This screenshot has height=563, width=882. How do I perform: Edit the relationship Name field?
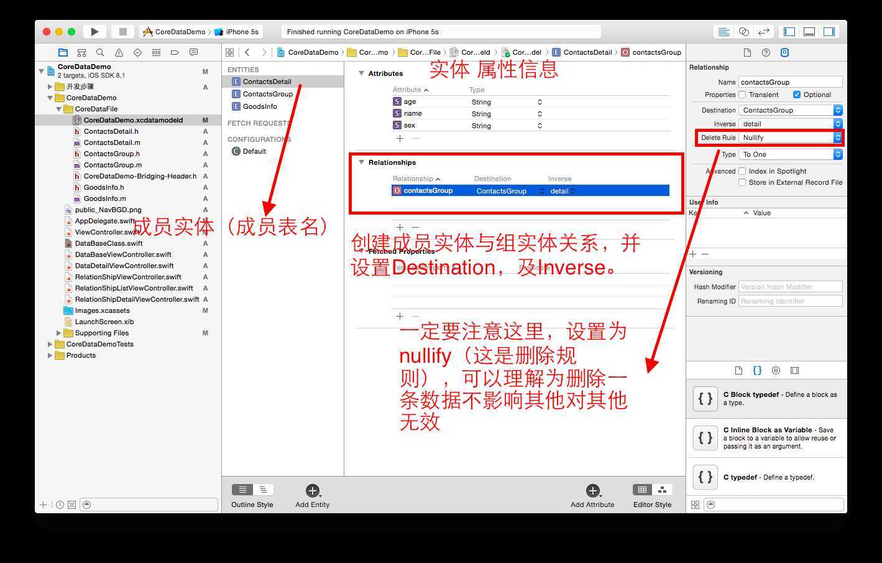[791, 82]
